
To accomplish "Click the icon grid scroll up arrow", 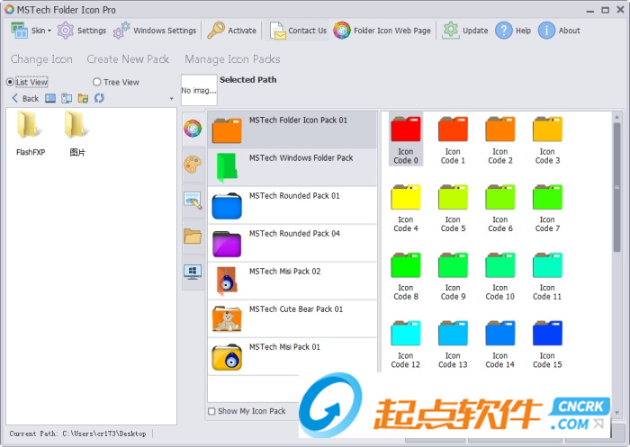I will [x=617, y=117].
